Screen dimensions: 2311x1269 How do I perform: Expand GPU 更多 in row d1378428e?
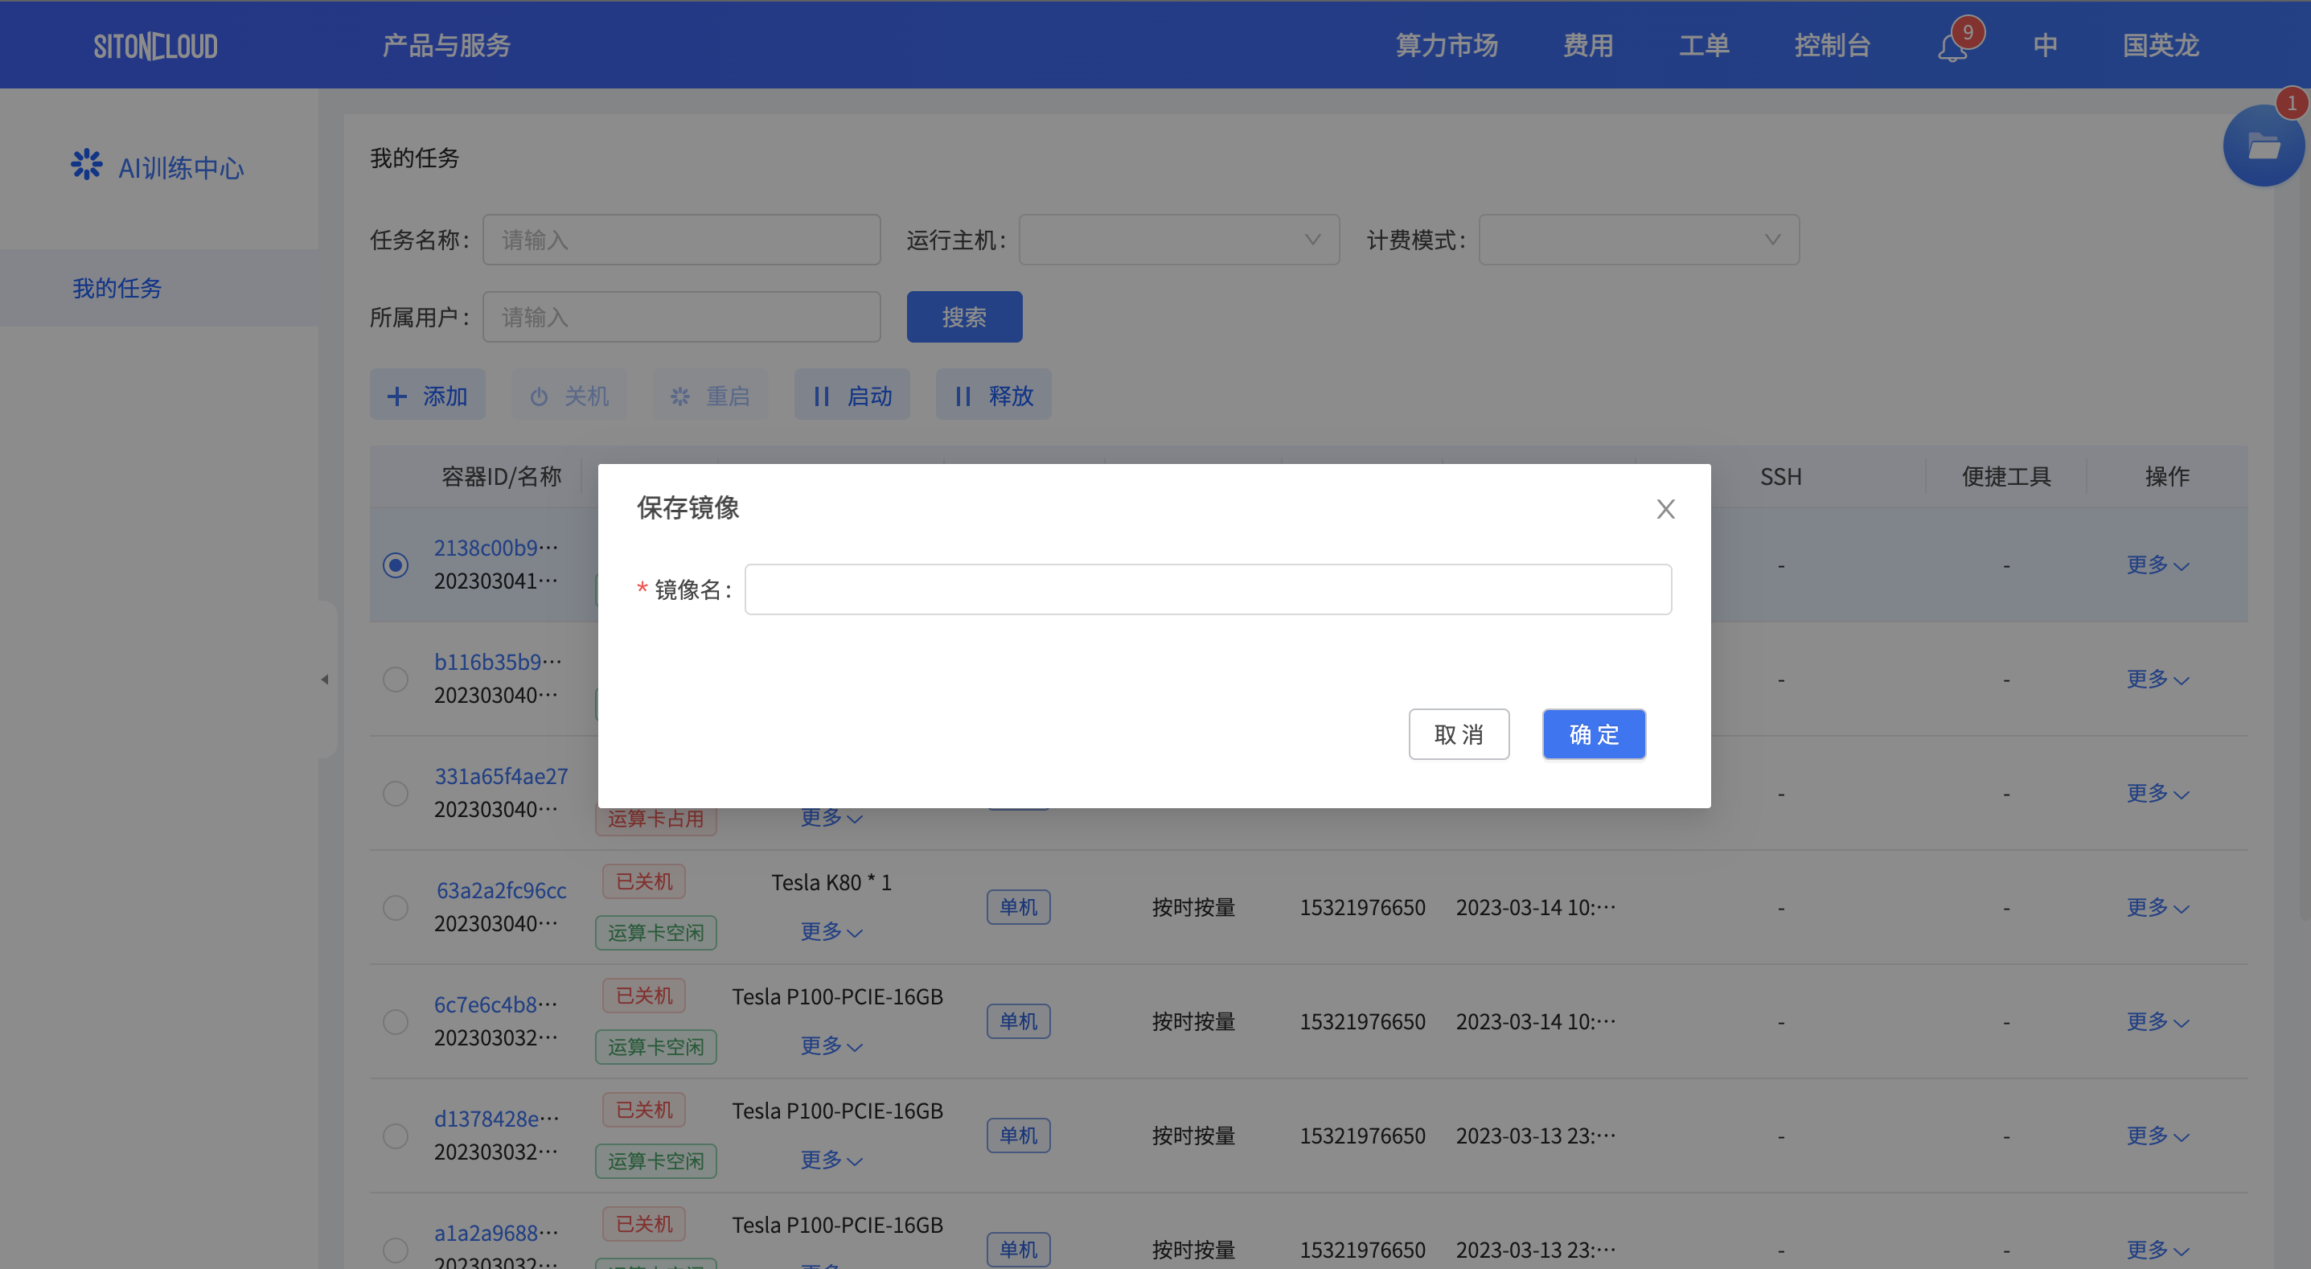coord(831,1160)
